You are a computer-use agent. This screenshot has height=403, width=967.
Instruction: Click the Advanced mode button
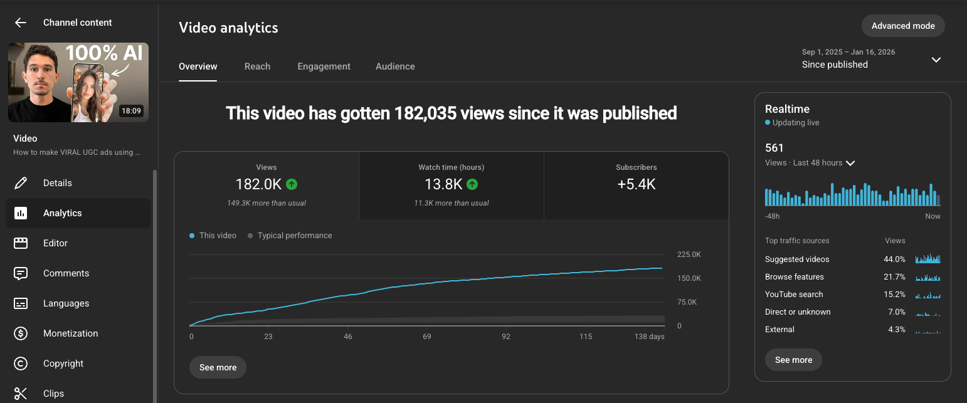pyautogui.click(x=903, y=26)
